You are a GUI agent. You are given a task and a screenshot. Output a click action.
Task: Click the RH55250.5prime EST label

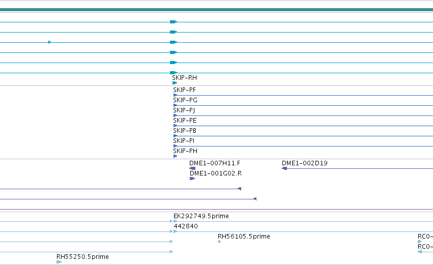coord(82,257)
